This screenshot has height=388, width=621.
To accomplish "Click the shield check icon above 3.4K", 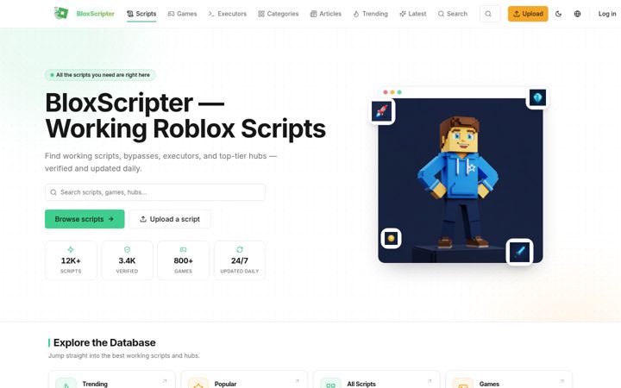I will (127, 249).
